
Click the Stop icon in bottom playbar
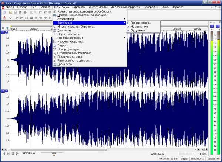coord(13,153)
